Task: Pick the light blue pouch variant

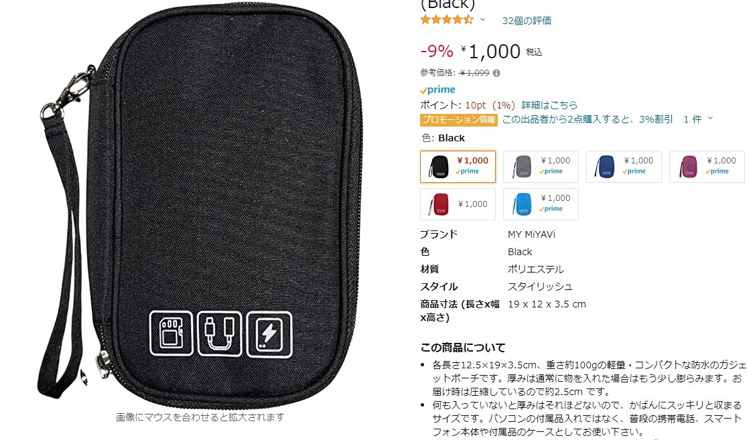Action: pos(541,204)
